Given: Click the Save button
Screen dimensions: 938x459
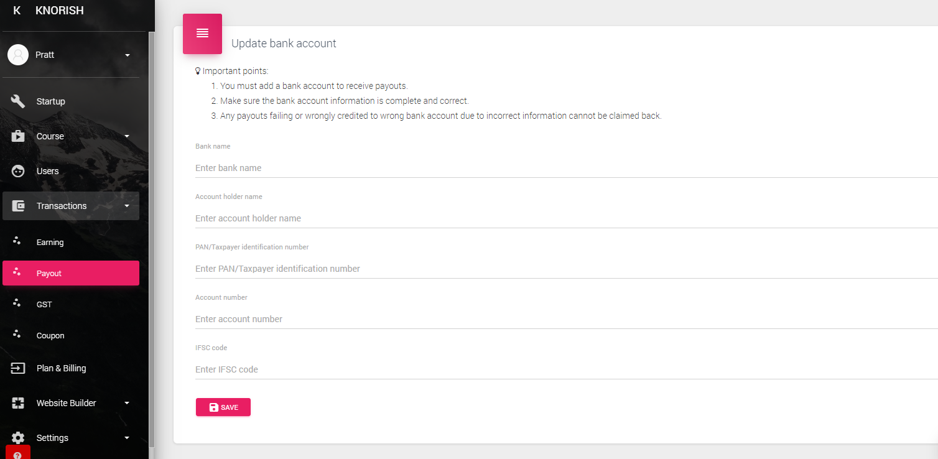Looking at the screenshot, I should [223, 407].
